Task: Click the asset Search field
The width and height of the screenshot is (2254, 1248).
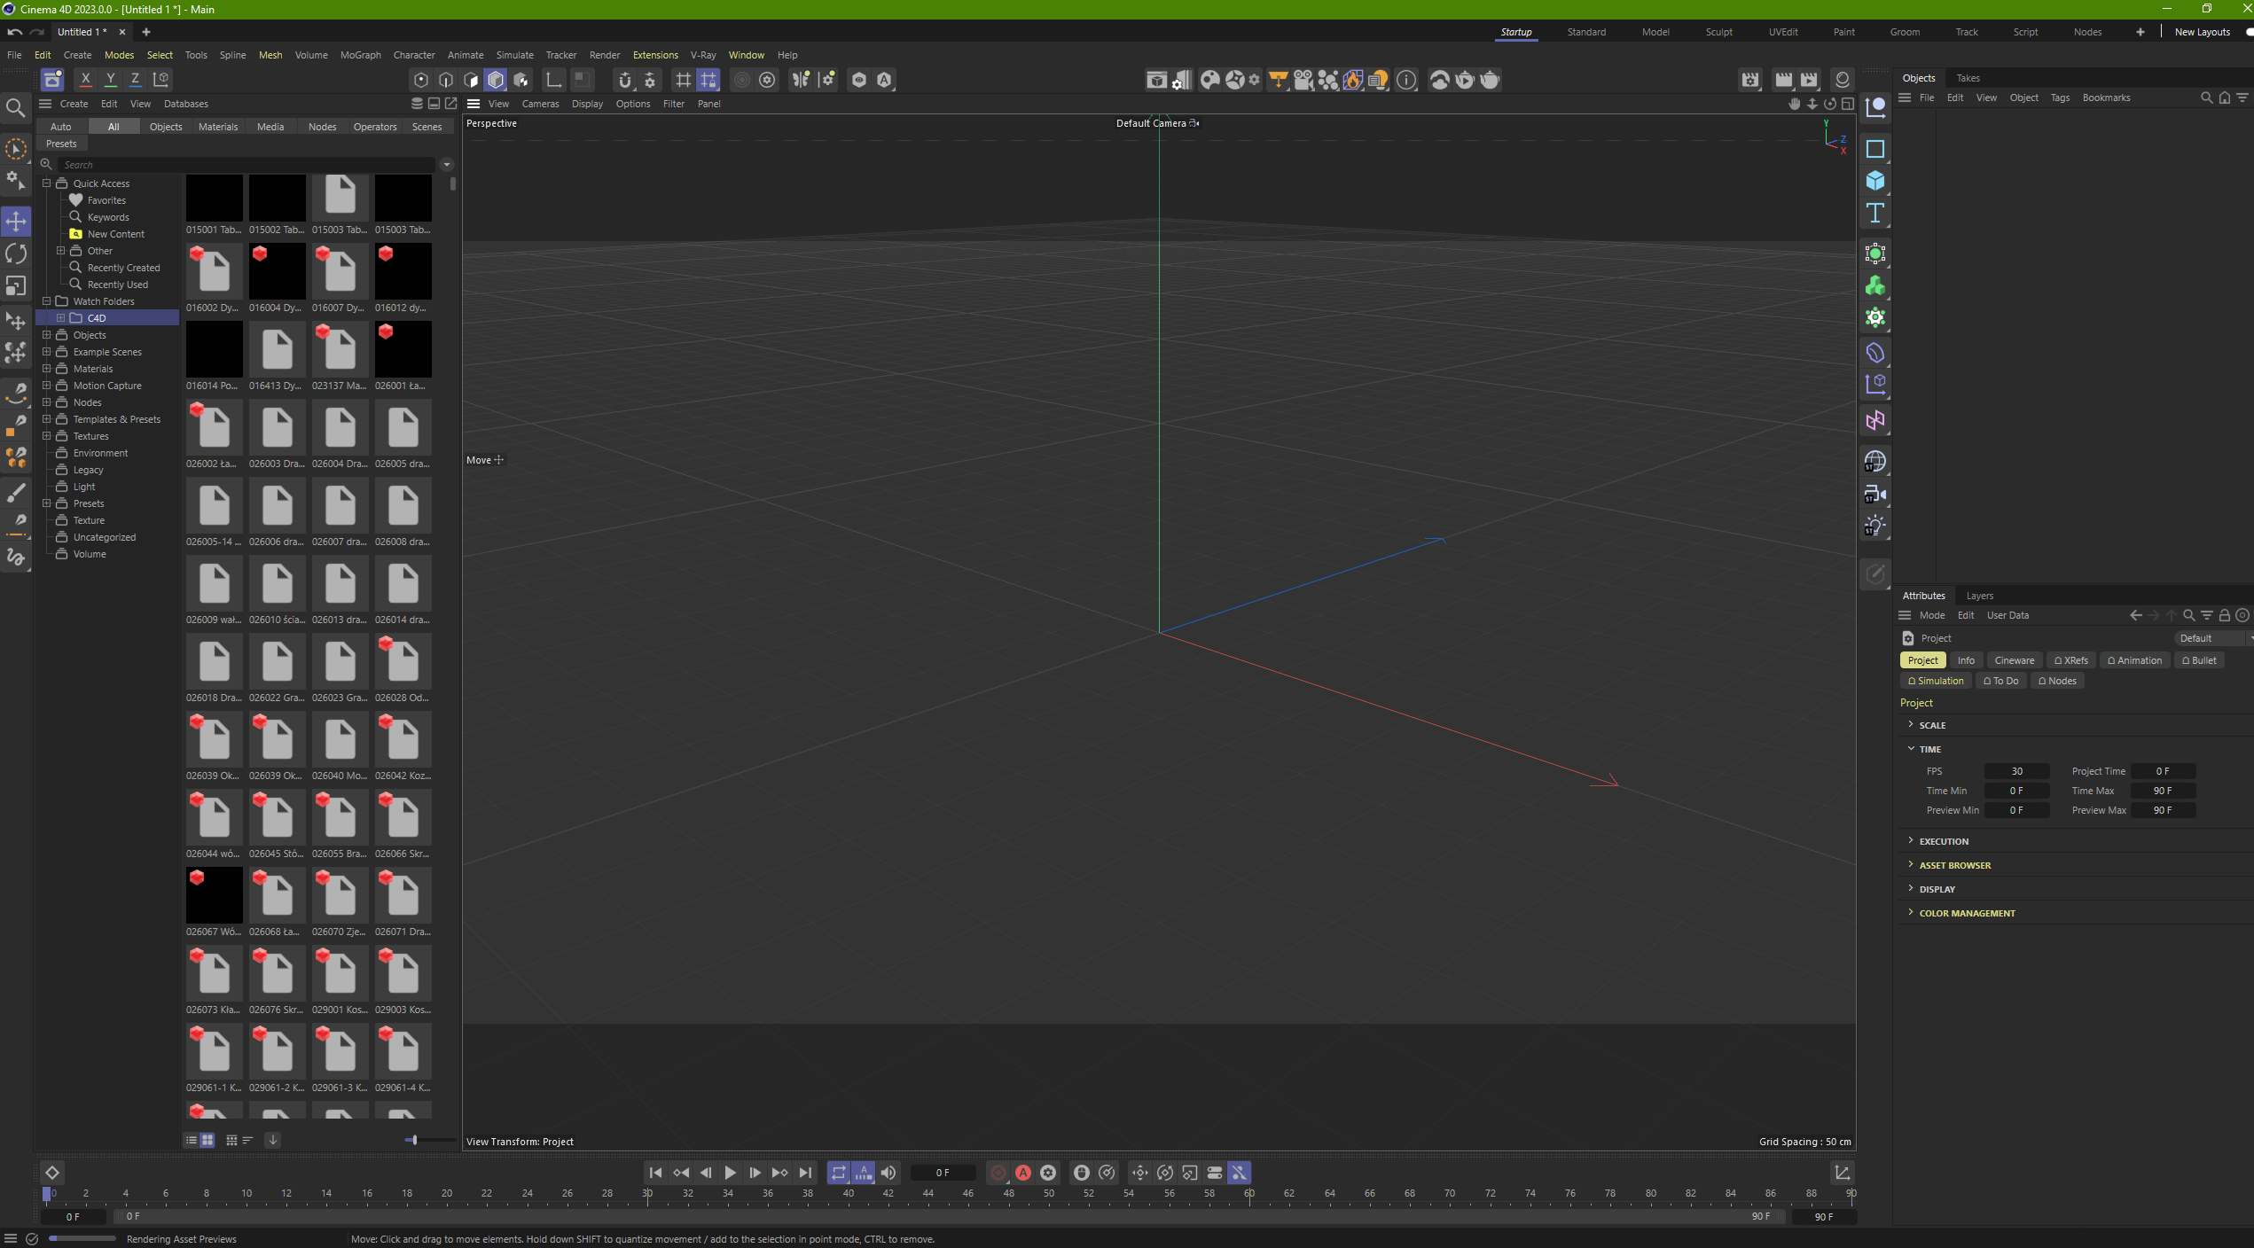Action: pyautogui.click(x=248, y=165)
